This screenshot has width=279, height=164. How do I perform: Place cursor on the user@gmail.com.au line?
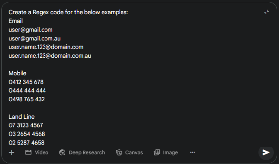(x=34, y=38)
